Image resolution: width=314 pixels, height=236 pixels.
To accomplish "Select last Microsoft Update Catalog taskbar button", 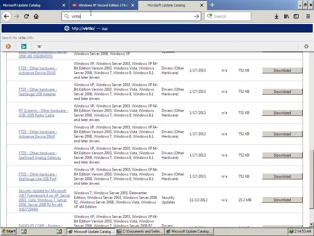I will click(x=189, y=231).
